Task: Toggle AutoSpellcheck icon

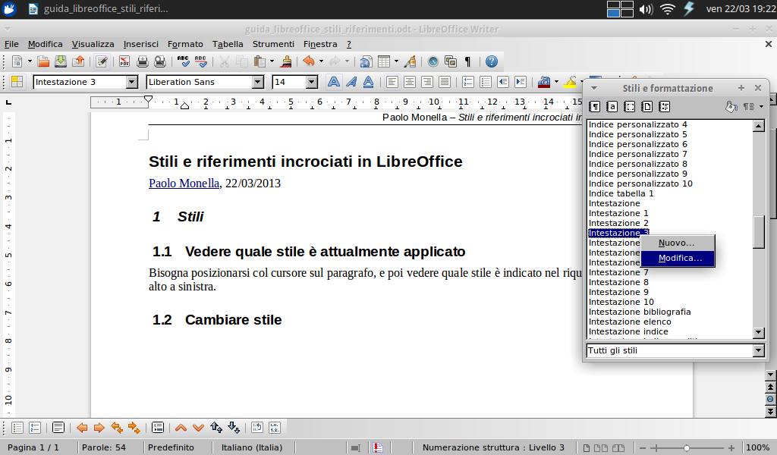Action: pos(200,61)
